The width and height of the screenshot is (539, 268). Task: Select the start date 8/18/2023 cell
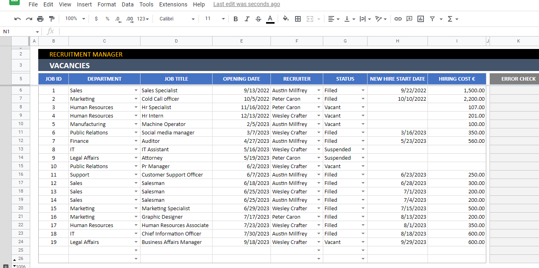[x=397, y=234]
